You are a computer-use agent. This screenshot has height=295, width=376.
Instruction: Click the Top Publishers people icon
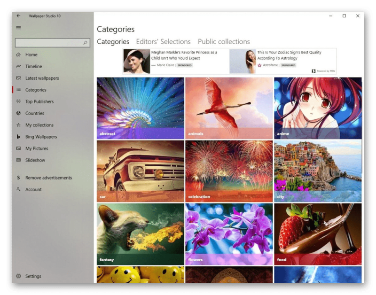[18, 101]
